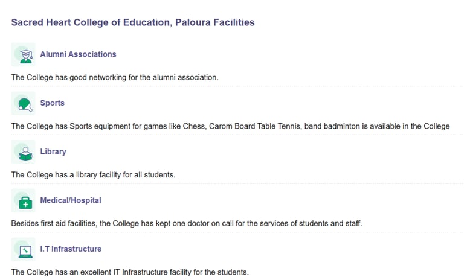The image size is (464, 280).
Task: Click the Sports table tennis paddle icon
Action: pyautogui.click(x=23, y=103)
